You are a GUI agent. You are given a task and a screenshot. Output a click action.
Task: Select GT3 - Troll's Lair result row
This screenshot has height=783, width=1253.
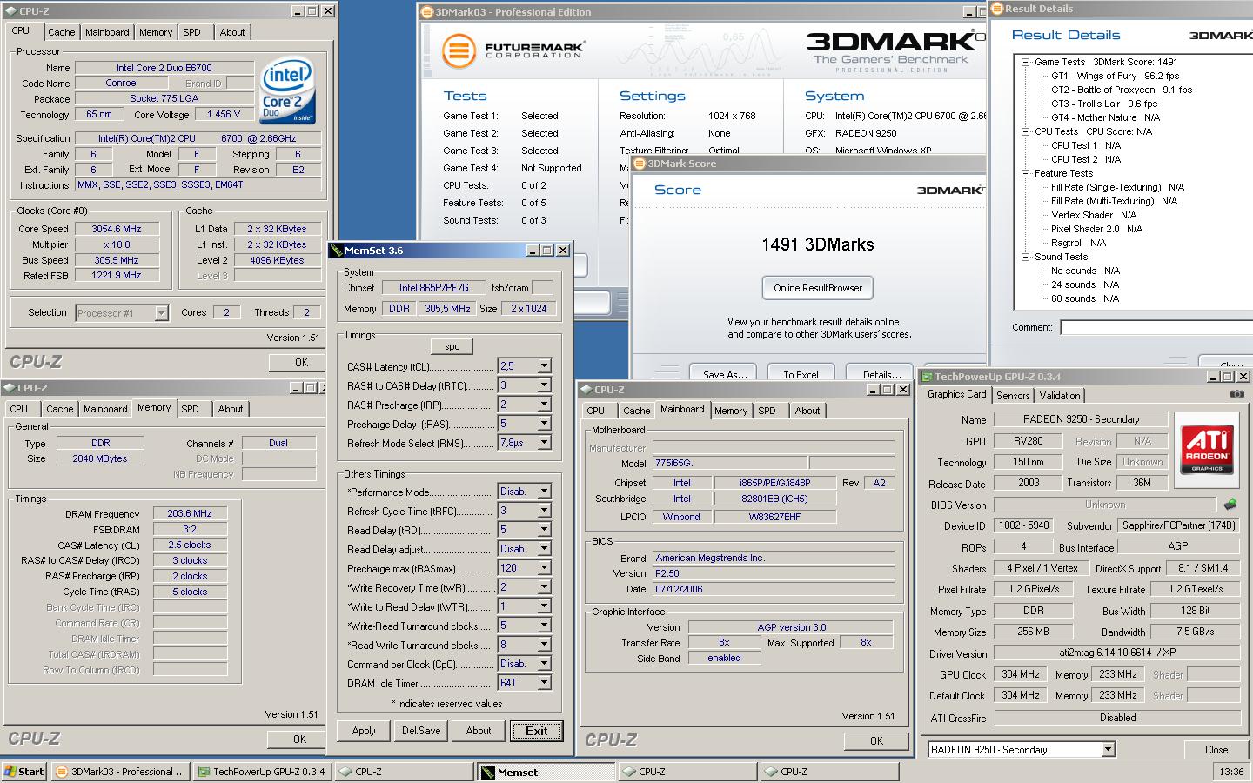tap(1103, 104)
